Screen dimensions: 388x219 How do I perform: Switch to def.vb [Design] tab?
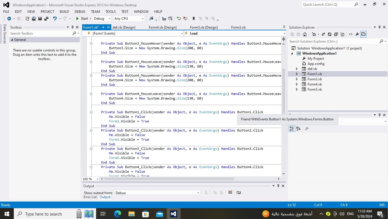click(124, 27)
